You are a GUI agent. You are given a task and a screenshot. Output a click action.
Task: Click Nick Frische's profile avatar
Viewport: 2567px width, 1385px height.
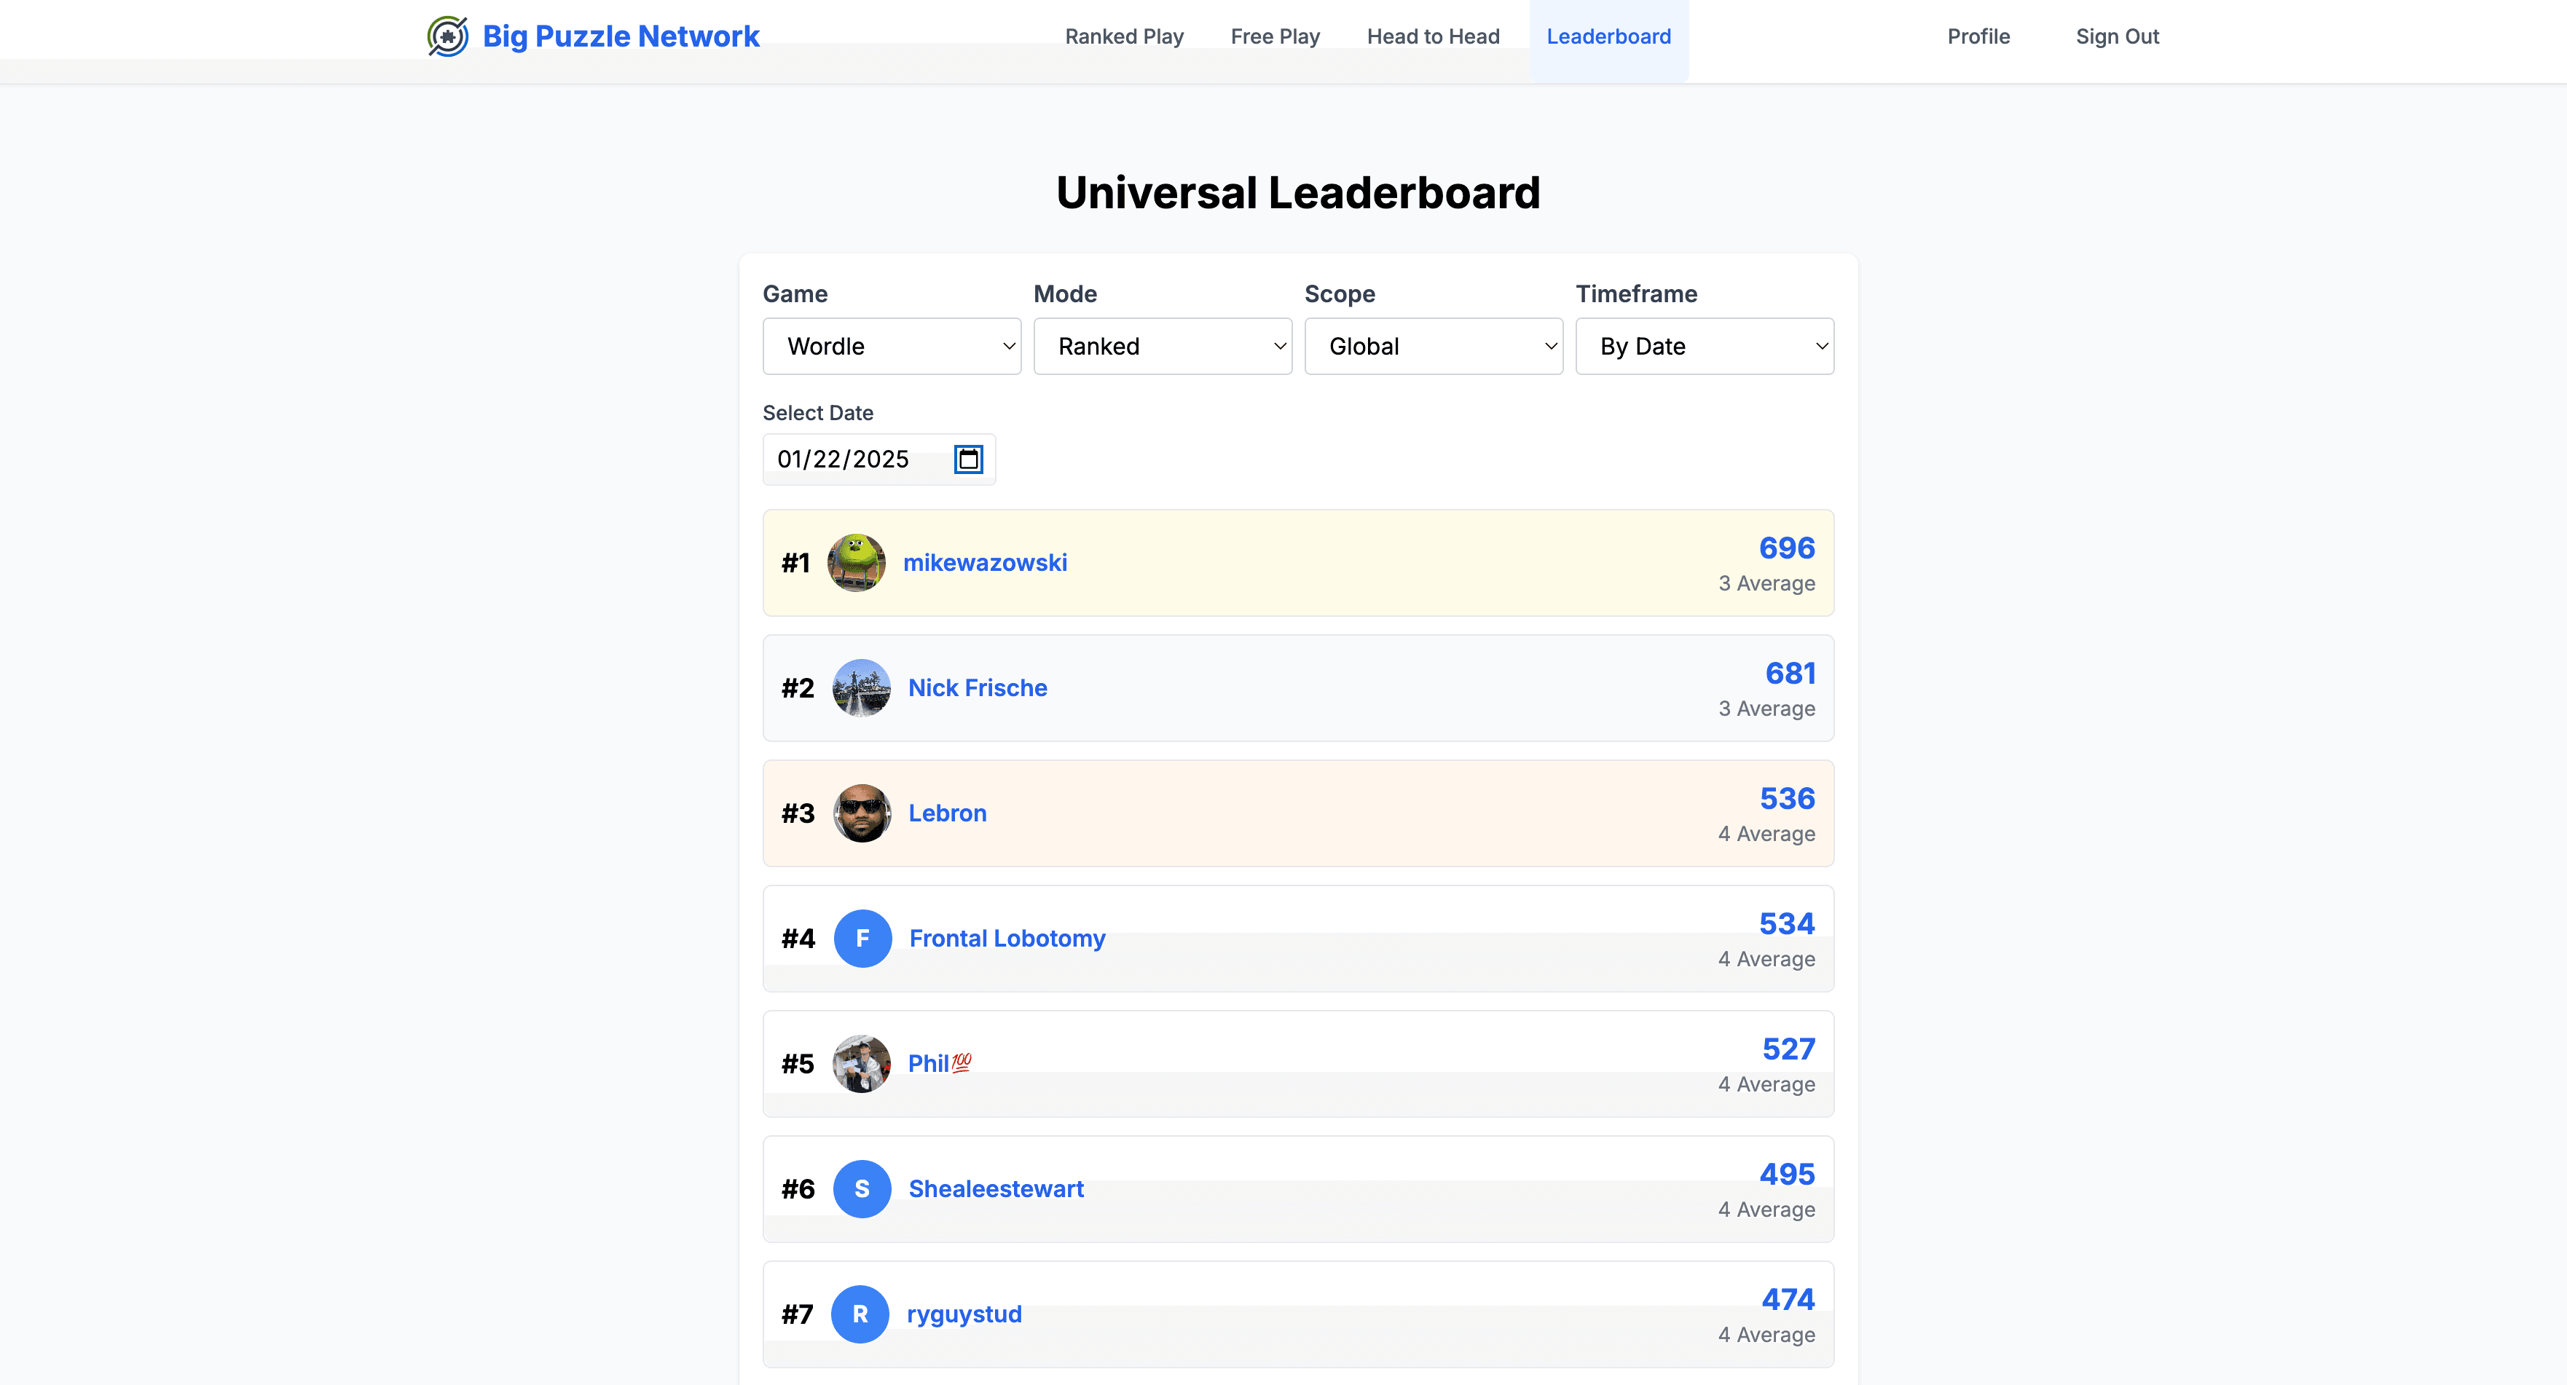tap(862, 687)
